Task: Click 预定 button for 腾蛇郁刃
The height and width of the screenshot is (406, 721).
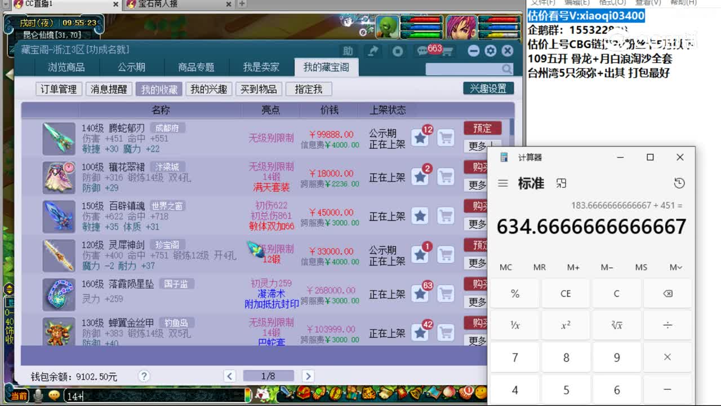Action: 483,128
